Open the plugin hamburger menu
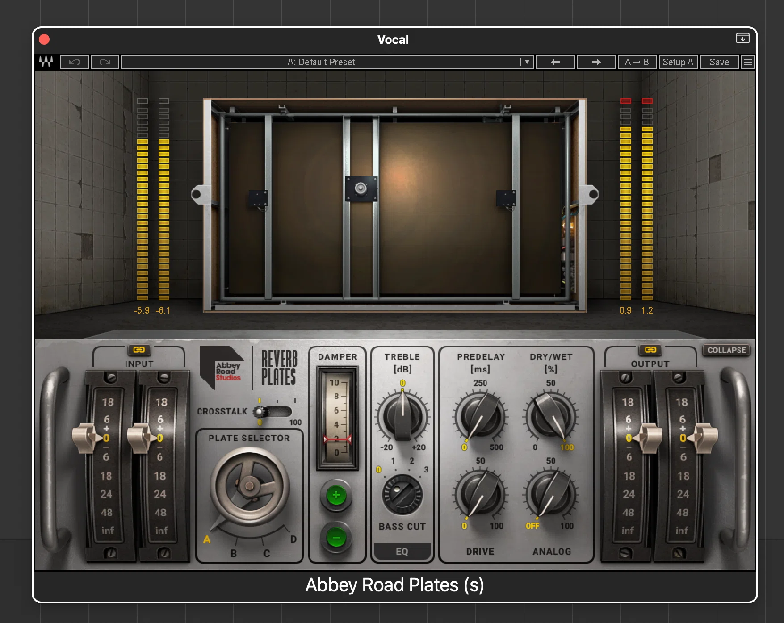The image size is (784, 623). (x=748, y=62)
